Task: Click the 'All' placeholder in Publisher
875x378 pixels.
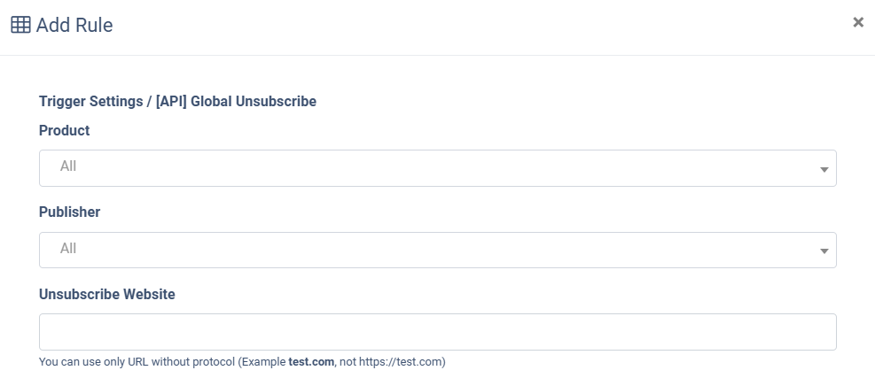Action: point(68,249)
